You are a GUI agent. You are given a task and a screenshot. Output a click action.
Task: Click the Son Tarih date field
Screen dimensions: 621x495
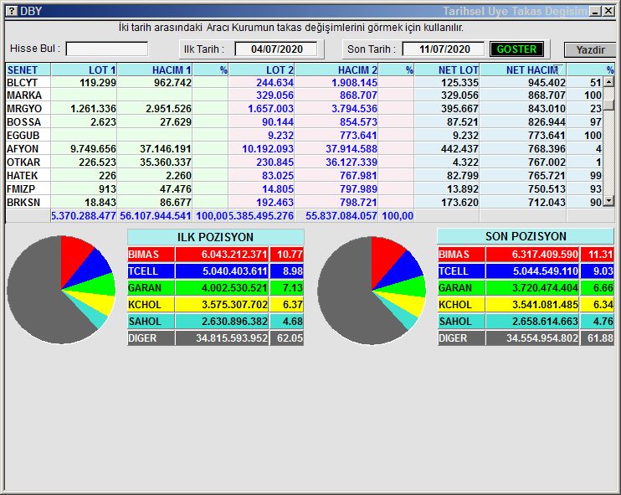(444, 49)
